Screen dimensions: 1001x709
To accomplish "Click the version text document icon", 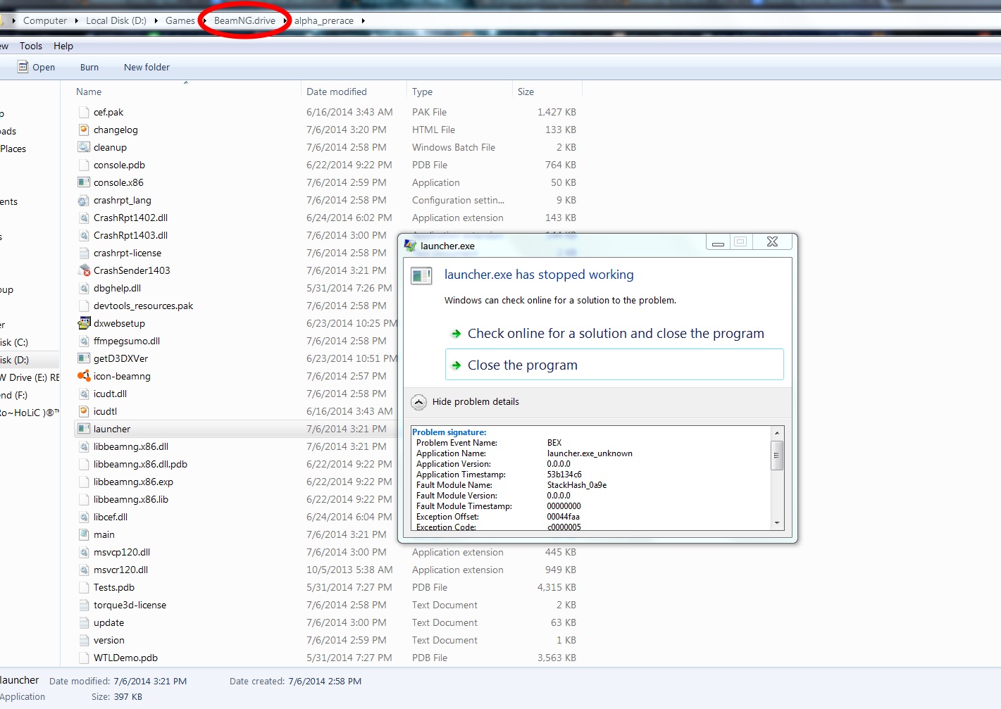I will click(84, 640).
